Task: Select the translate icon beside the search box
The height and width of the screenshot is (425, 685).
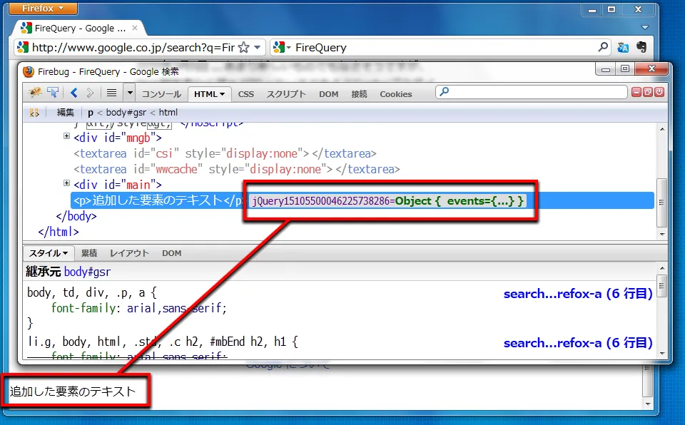Action: pyautogui.click(x=622, y=46)
